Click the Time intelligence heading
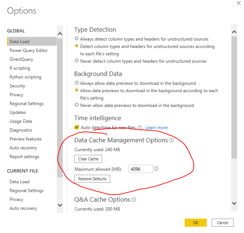244x233 pixels. click(98, 118)
